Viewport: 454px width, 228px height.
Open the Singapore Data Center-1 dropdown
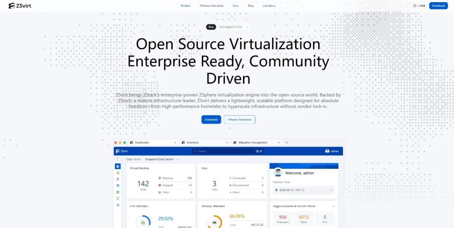[x=162, y=160]
